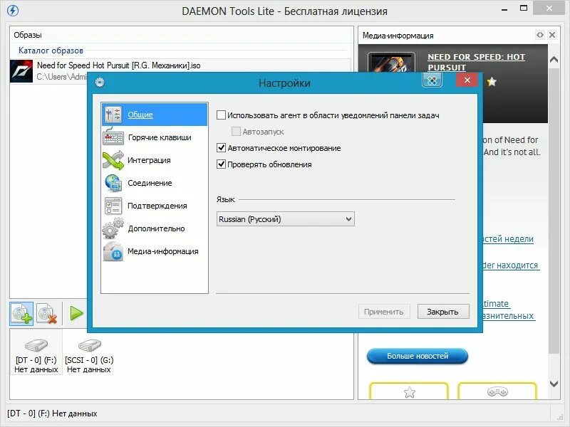Select Дополнительно settings tab
570x427 pixels.
tap(156, 228)
